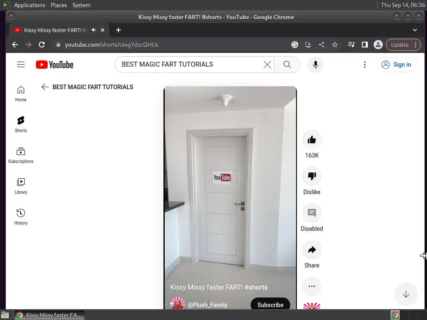This screenshot has height=320, width=427.
Task: Open Chrome profile avatar
Action: point(378,45)
